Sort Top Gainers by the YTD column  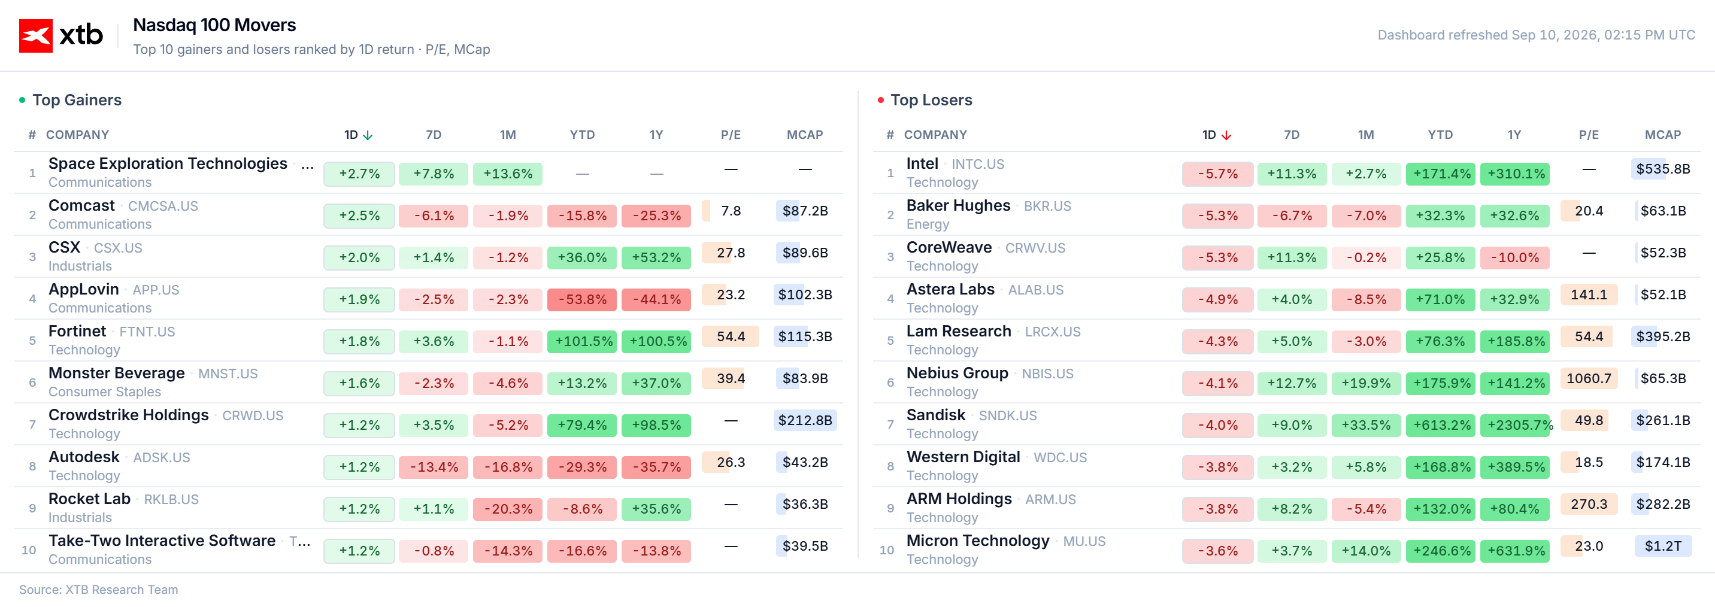[x=582, y=135]
